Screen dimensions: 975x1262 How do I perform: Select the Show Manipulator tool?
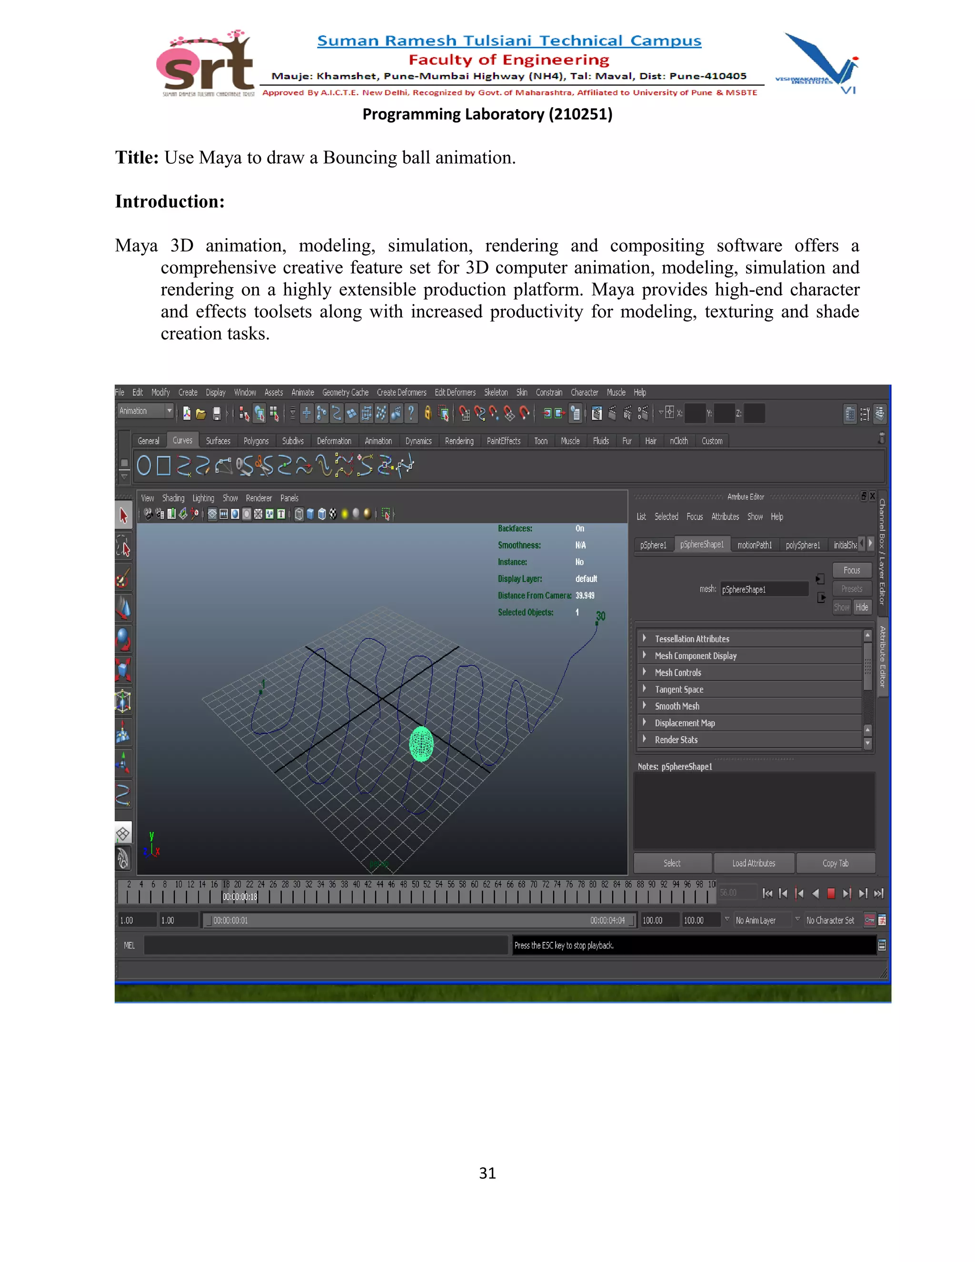[124, 764]
